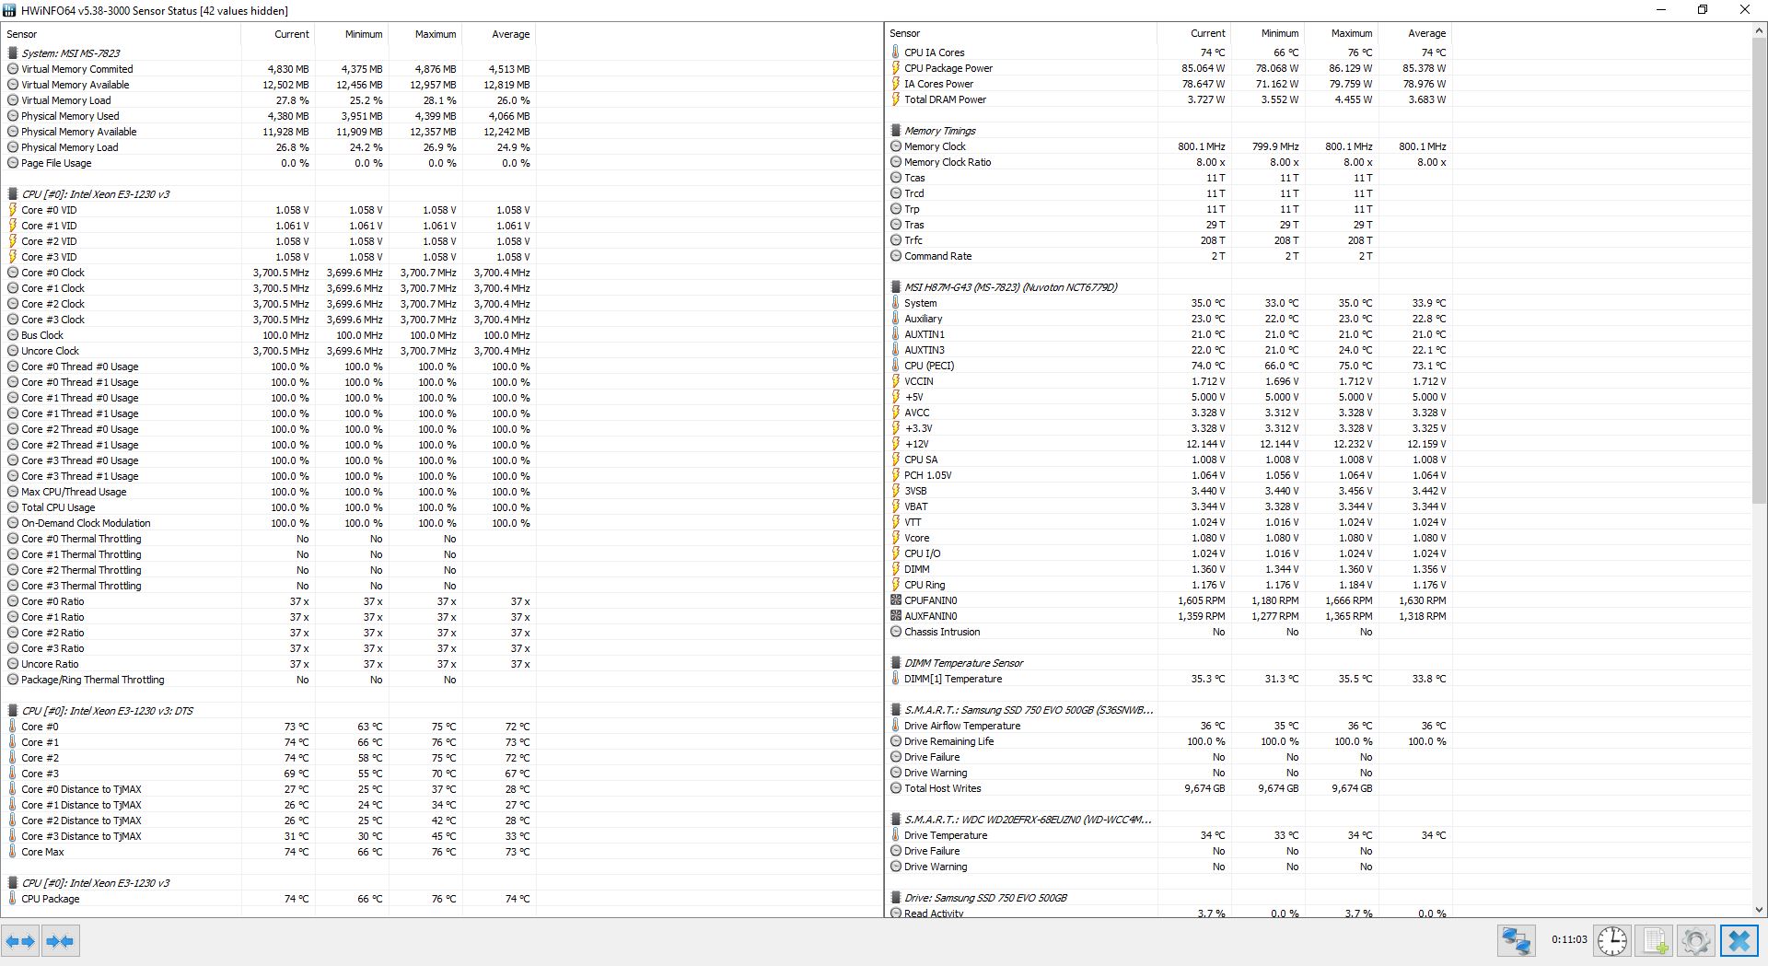Click the expand sensor panels arrows button
Viewport: 1768px width, 966px height.
[x=20, y=941]
